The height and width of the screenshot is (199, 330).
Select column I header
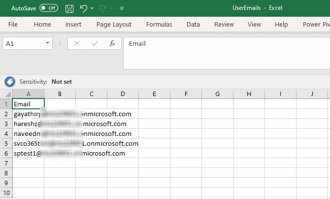[280, 94]
